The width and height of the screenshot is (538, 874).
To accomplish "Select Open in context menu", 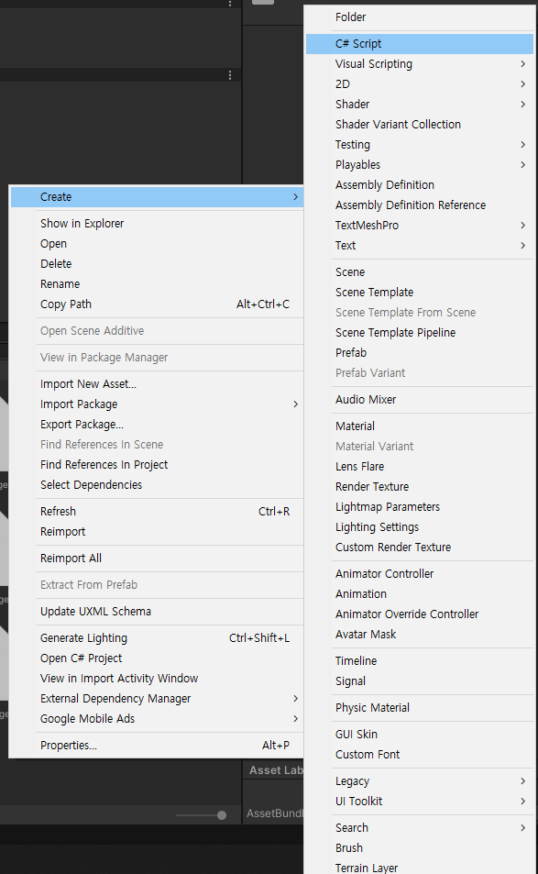I will (x=157, y=244).
